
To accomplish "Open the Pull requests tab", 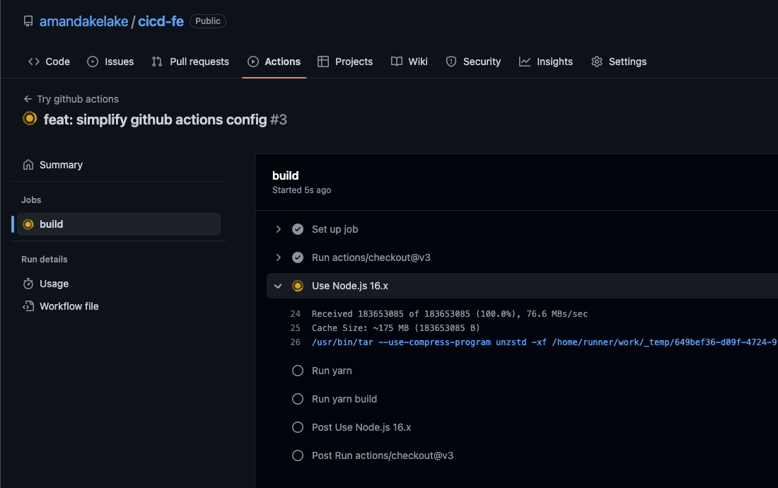I will pyautogui.click(x=190, y=62).
